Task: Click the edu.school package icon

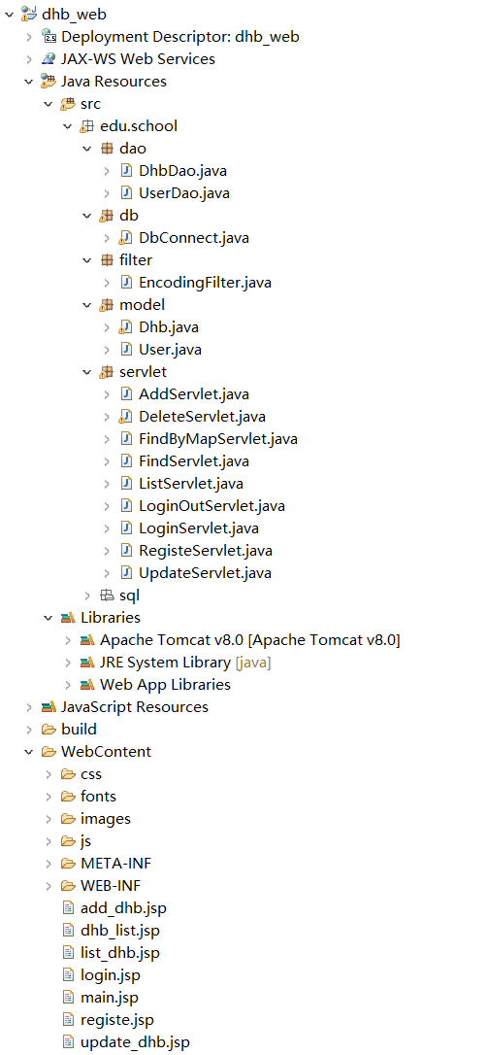Action: click(x=87, y=126)
